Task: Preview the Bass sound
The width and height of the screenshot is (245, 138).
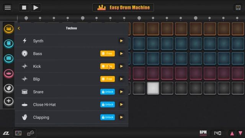Action: tap(121, 54)
